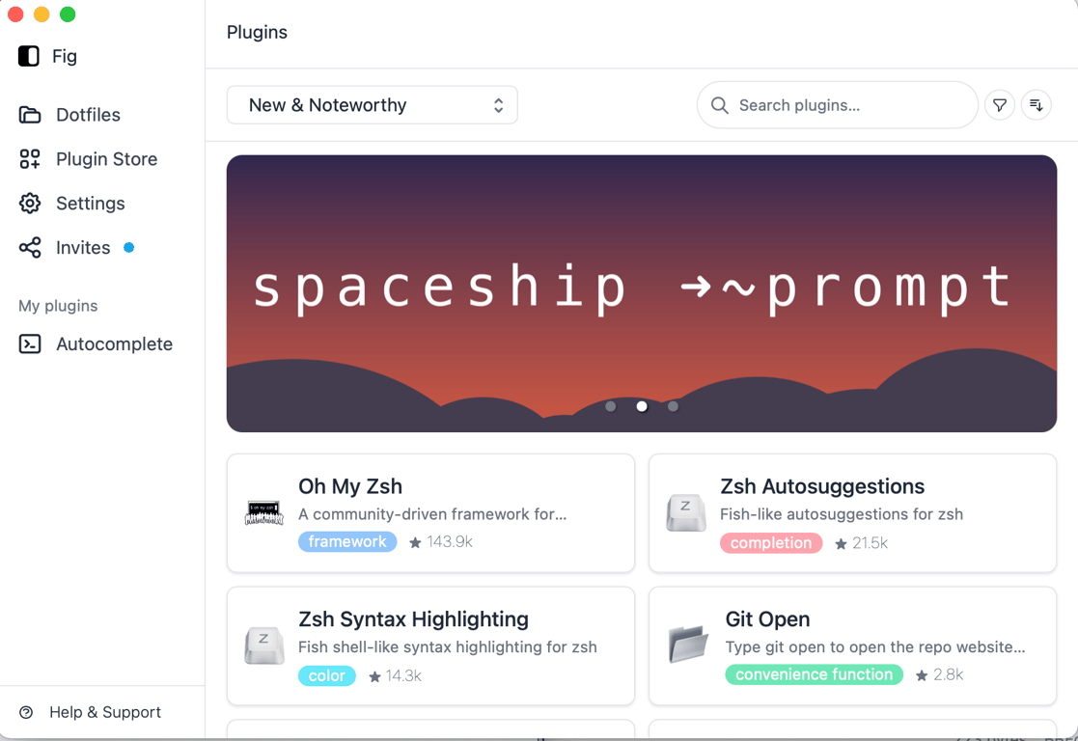Image resolution: width=1078 pixels, height=741 pixels.
Task: Click the Invites share icon
Action: click(x=30, y=247)
